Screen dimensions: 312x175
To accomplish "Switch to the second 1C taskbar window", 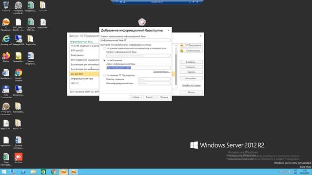I will click(x=74, y=172).
